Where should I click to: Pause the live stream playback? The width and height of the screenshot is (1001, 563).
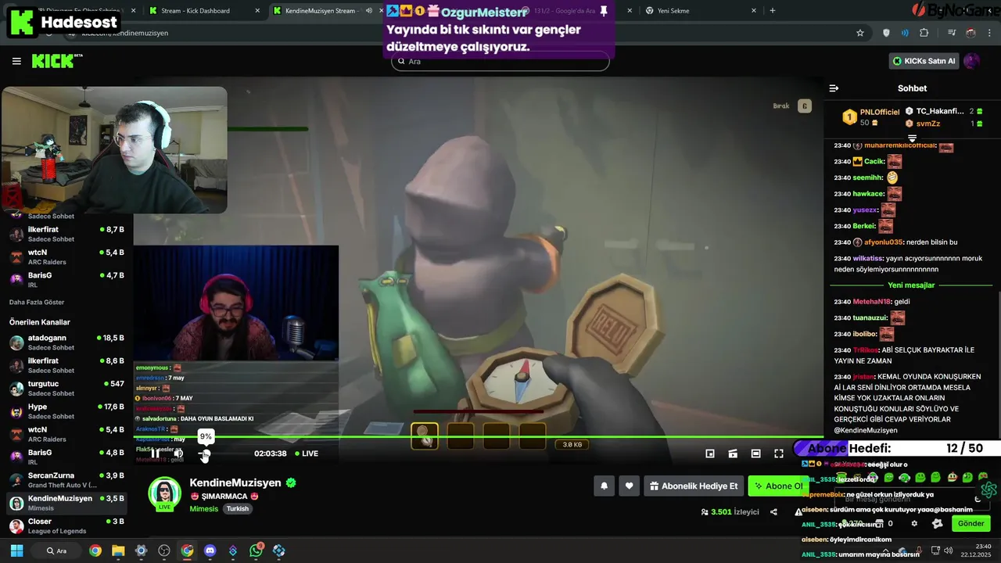click(x=155, y=454)
